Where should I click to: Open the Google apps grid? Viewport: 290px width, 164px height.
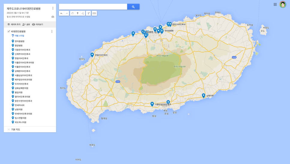[x=275, y=5]
